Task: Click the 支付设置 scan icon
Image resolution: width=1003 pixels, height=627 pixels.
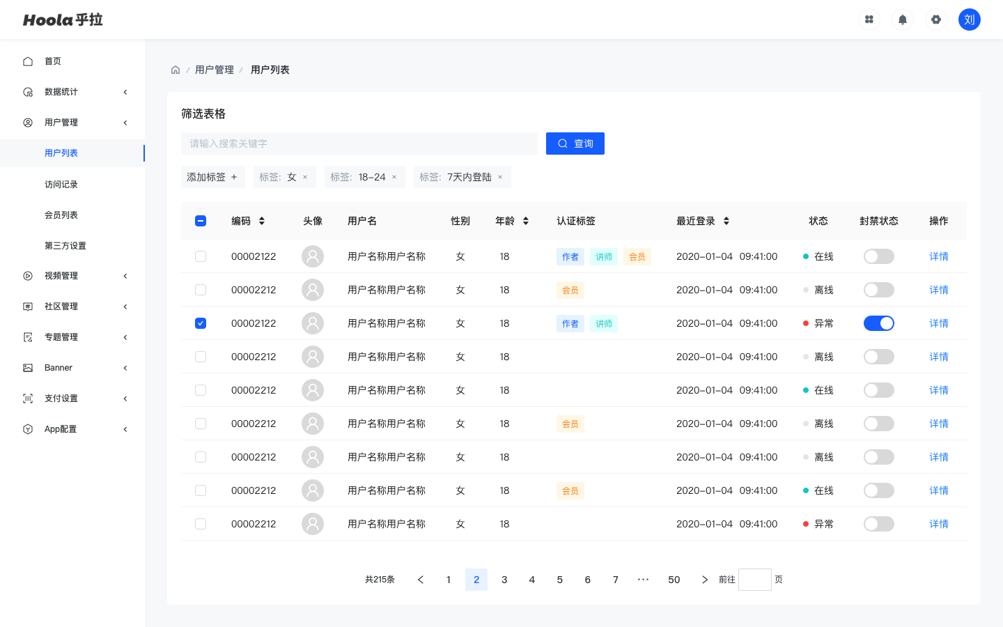Action: point(28,398)
